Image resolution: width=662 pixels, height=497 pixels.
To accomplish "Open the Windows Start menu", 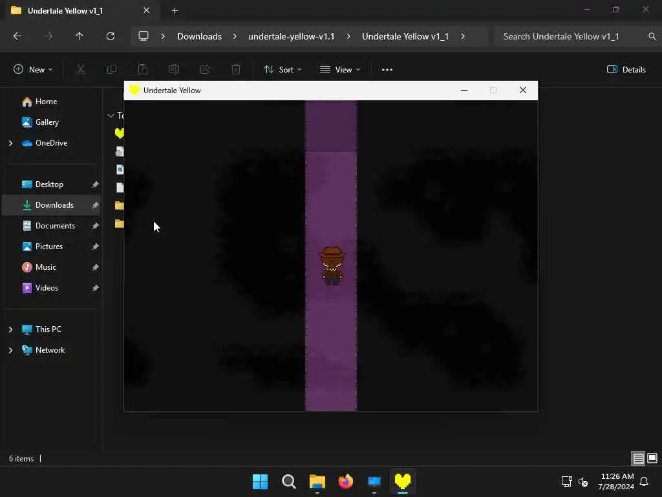I will [x=260, y=481].
